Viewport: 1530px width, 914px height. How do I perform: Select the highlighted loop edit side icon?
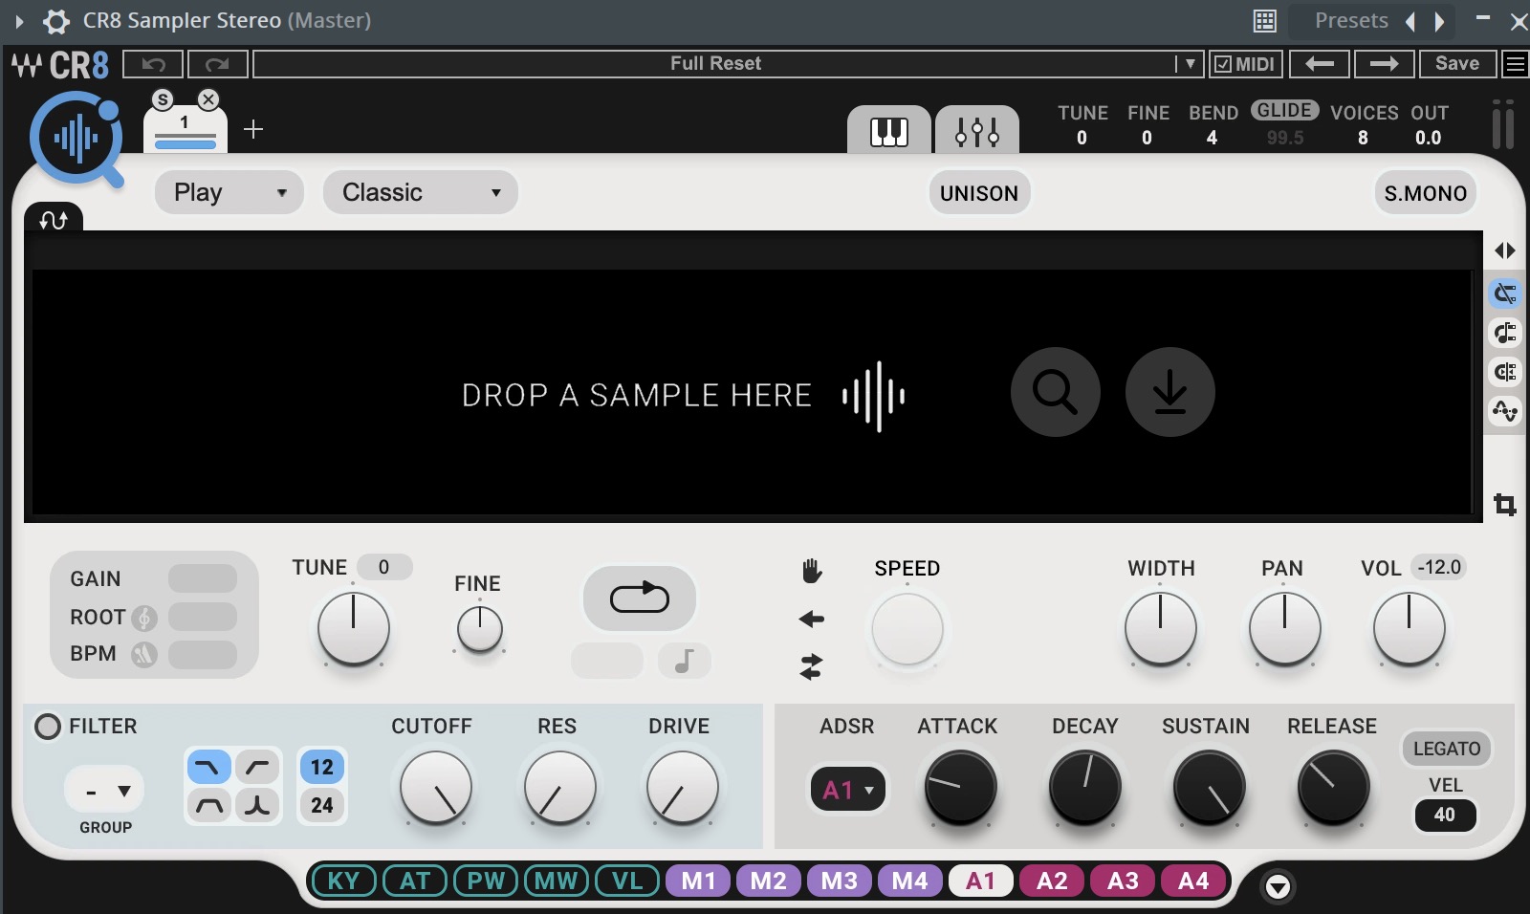click(x=1505, y=294)
